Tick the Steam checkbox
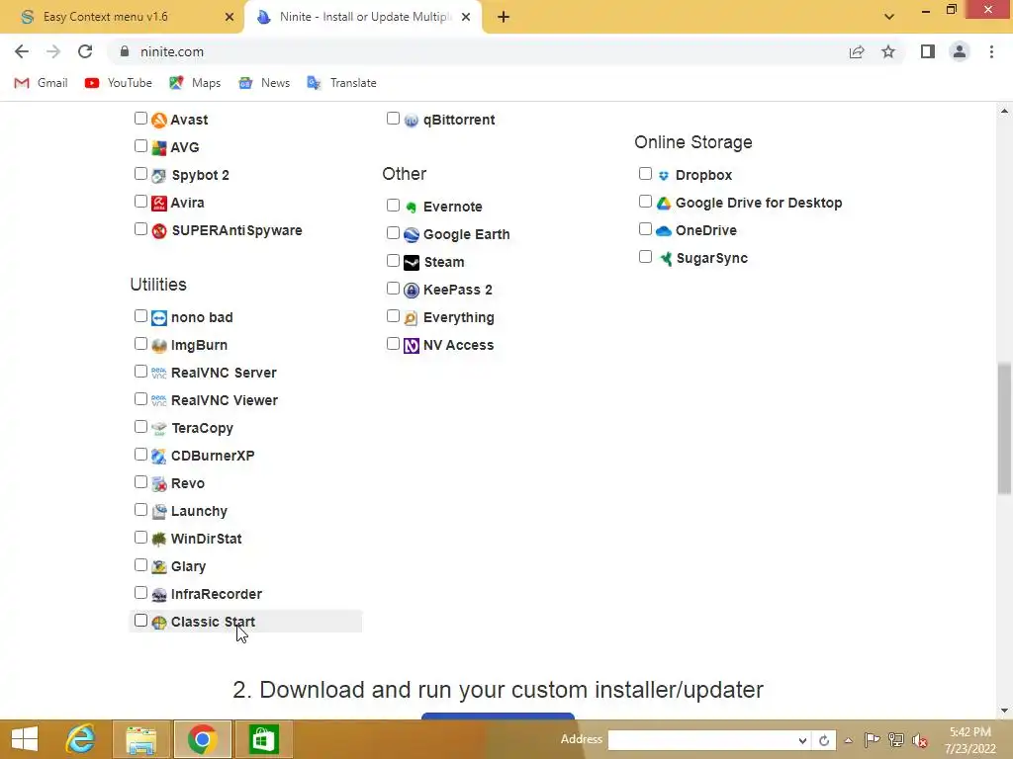The width and height of the screenshot is (1013, 759). point(393,261)
